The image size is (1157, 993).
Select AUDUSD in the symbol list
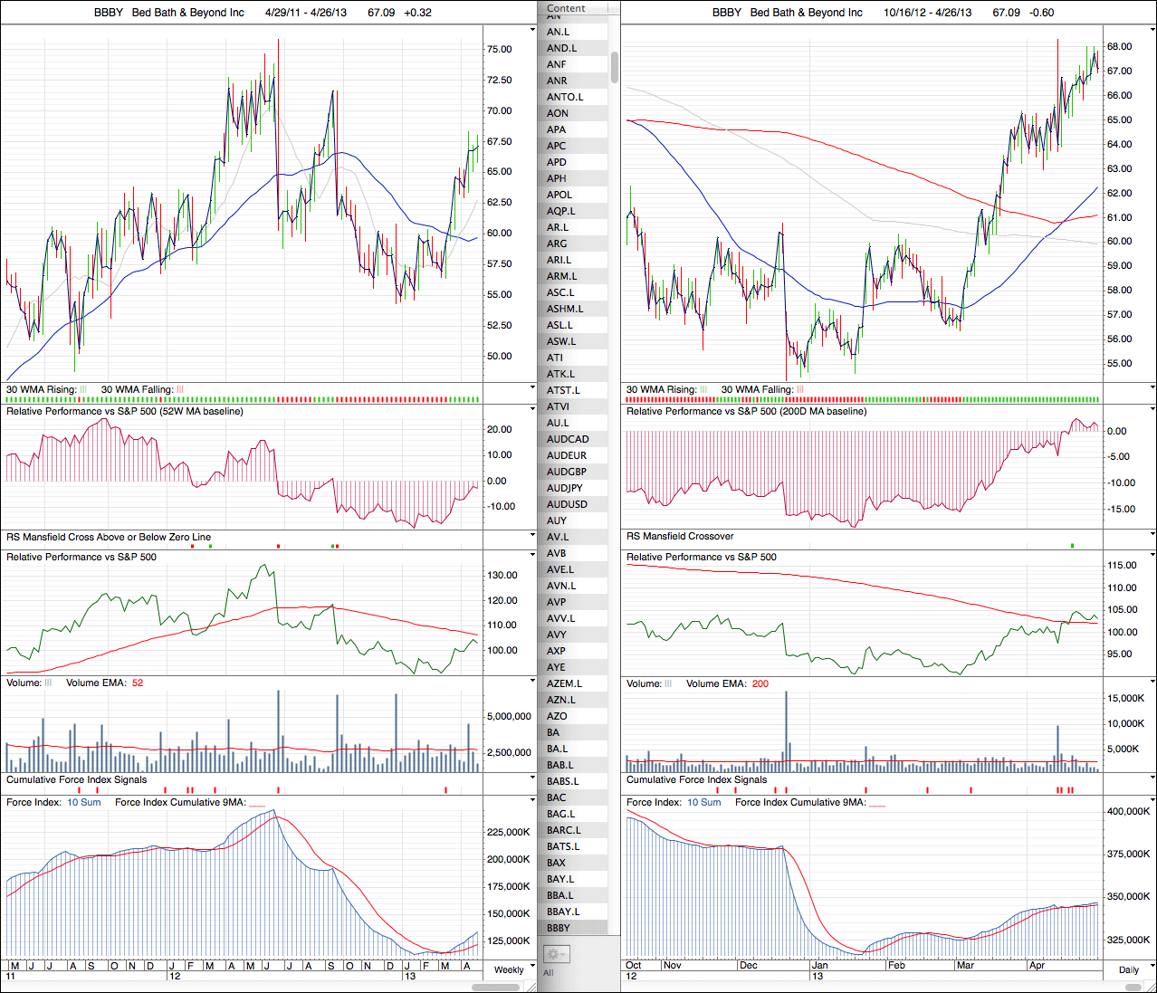(567, 504)
